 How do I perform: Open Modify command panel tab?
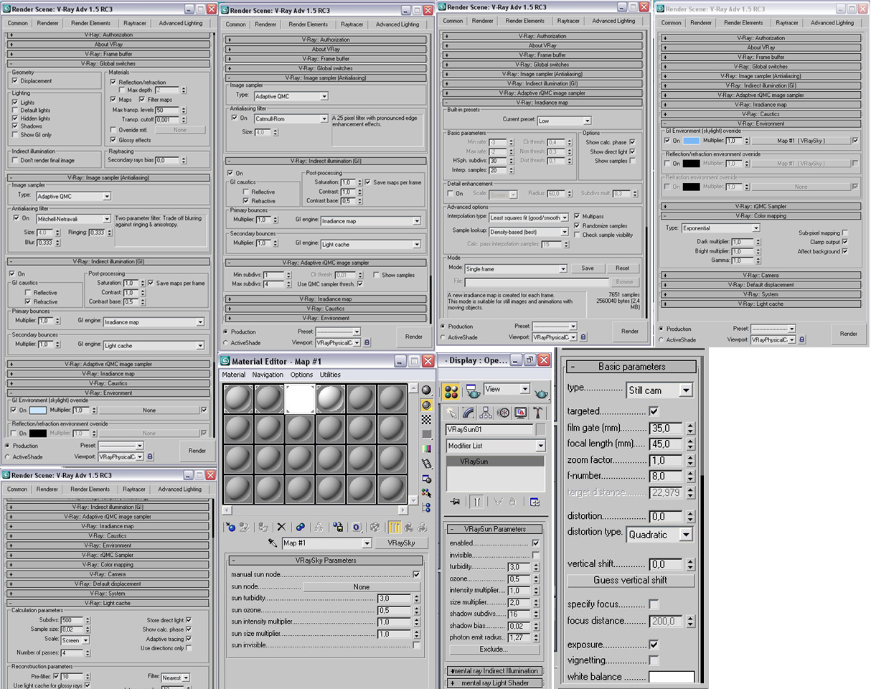(469, 413)
